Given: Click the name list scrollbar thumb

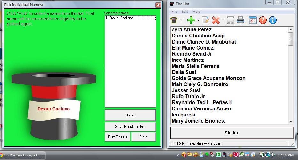Looking at the screenshot, I should 290,39.
